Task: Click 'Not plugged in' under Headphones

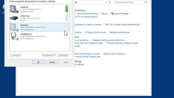Action: 27,38
